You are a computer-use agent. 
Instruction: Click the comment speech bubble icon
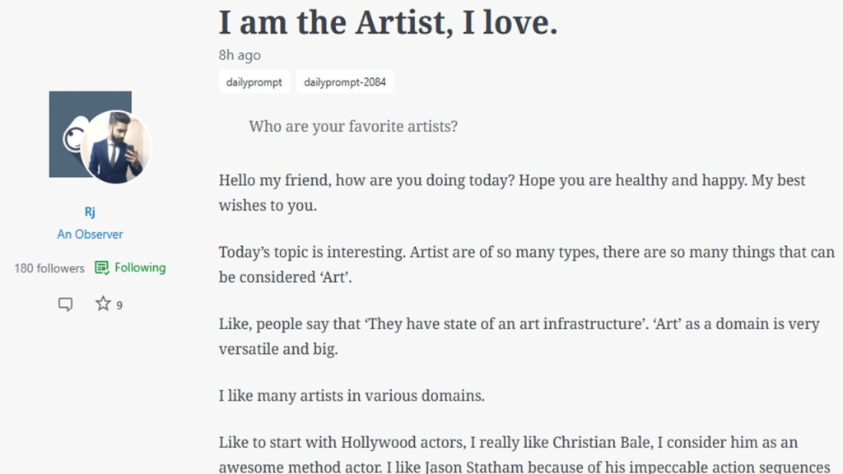click(x=65, y=304)
